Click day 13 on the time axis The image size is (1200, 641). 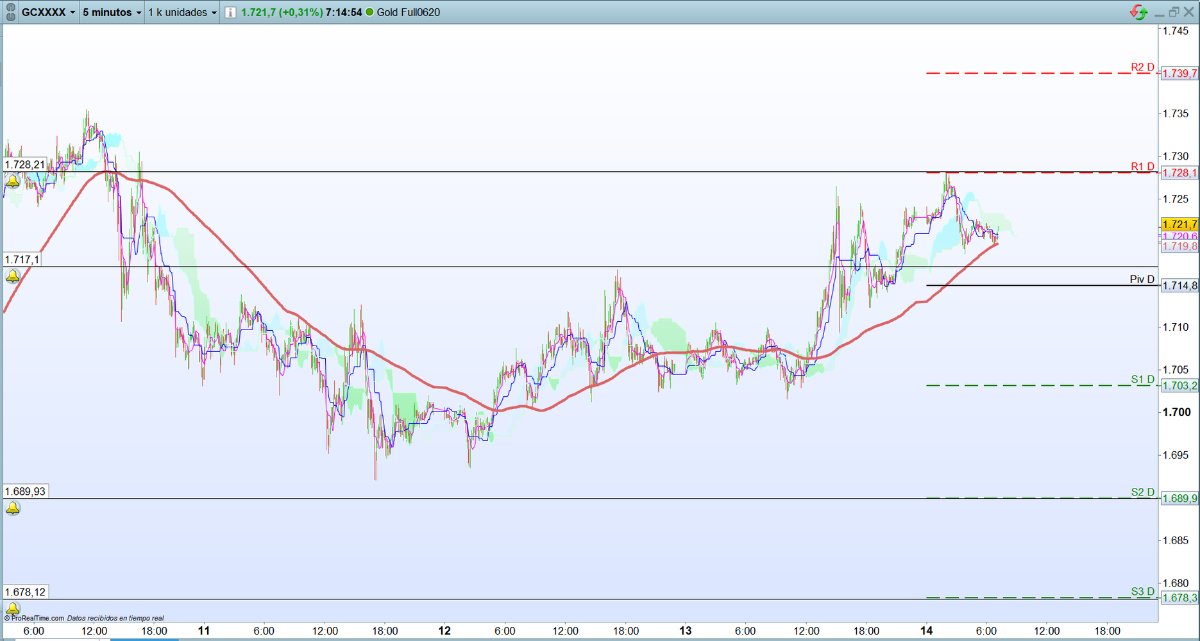click(x=685, y=631)
